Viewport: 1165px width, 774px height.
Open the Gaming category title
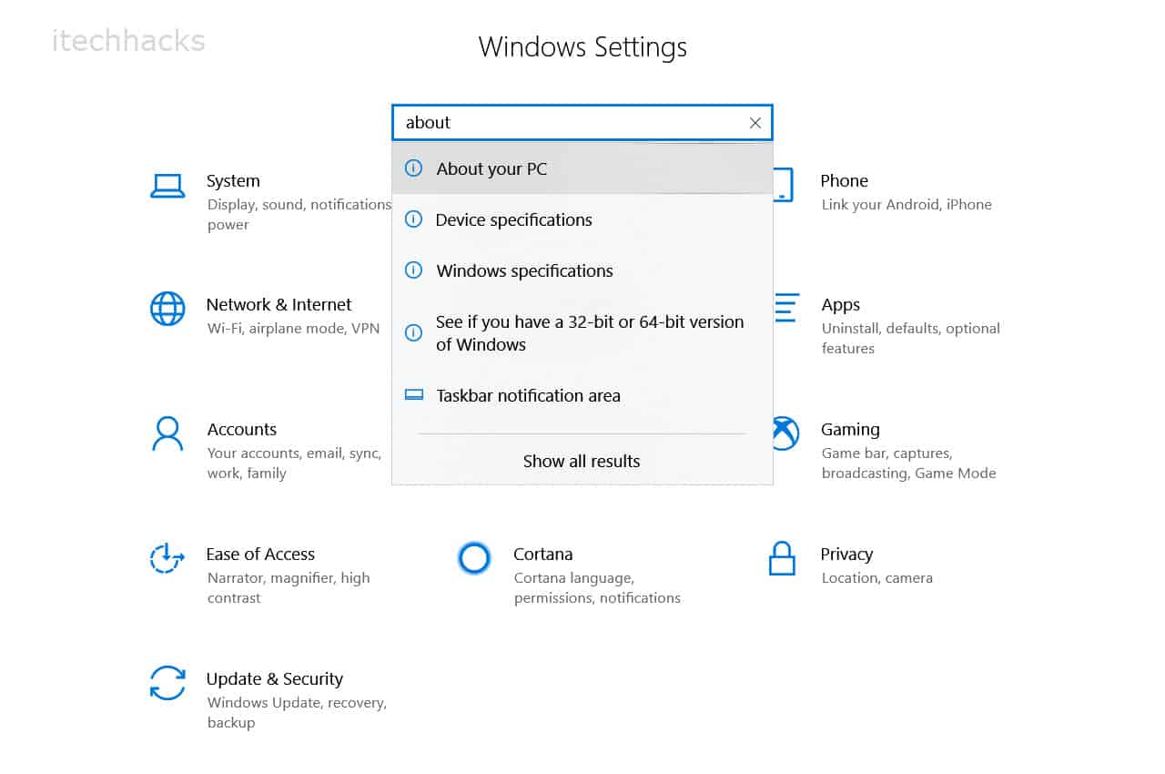click(850, 430)
